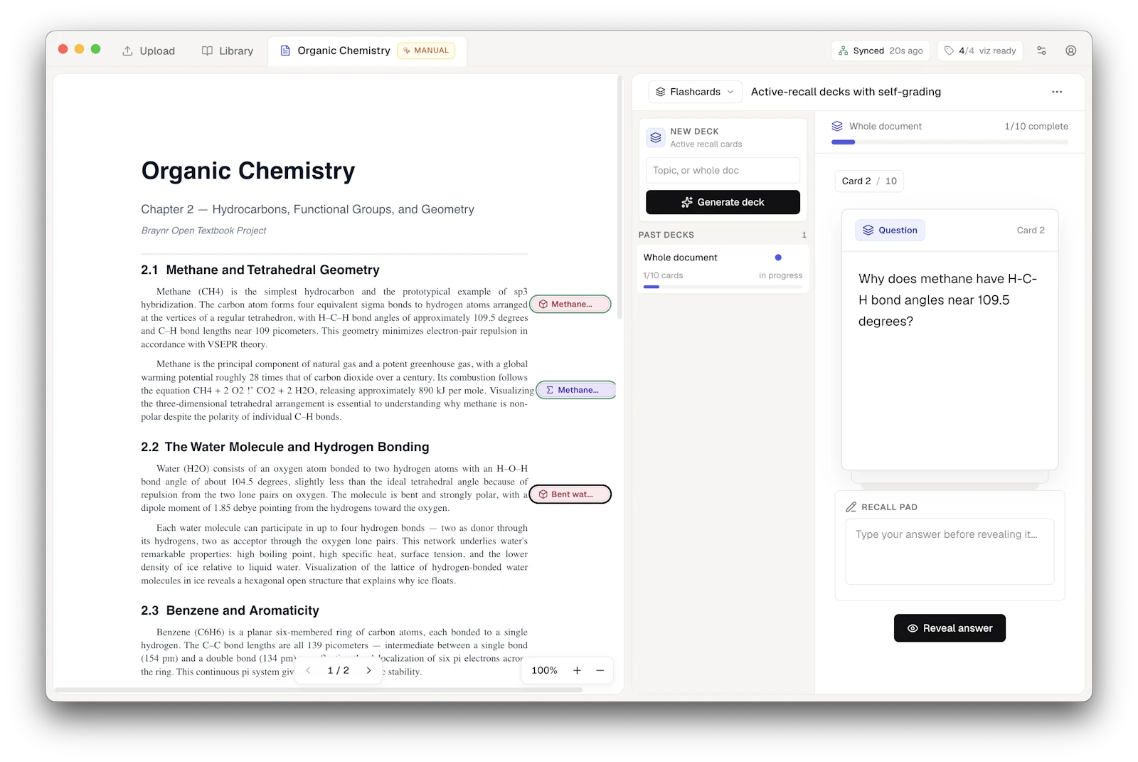1138x762 pixels.
Task: Zoom out with the minus icon
Action: click(600, 670)
